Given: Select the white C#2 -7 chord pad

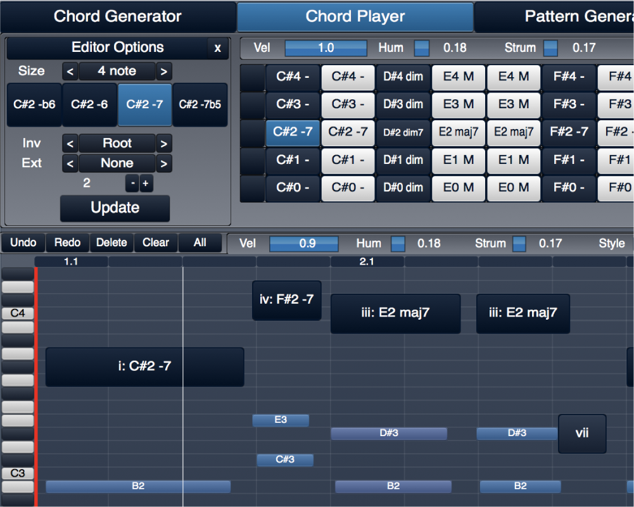Looking at the screenshot, I should 348,132.
